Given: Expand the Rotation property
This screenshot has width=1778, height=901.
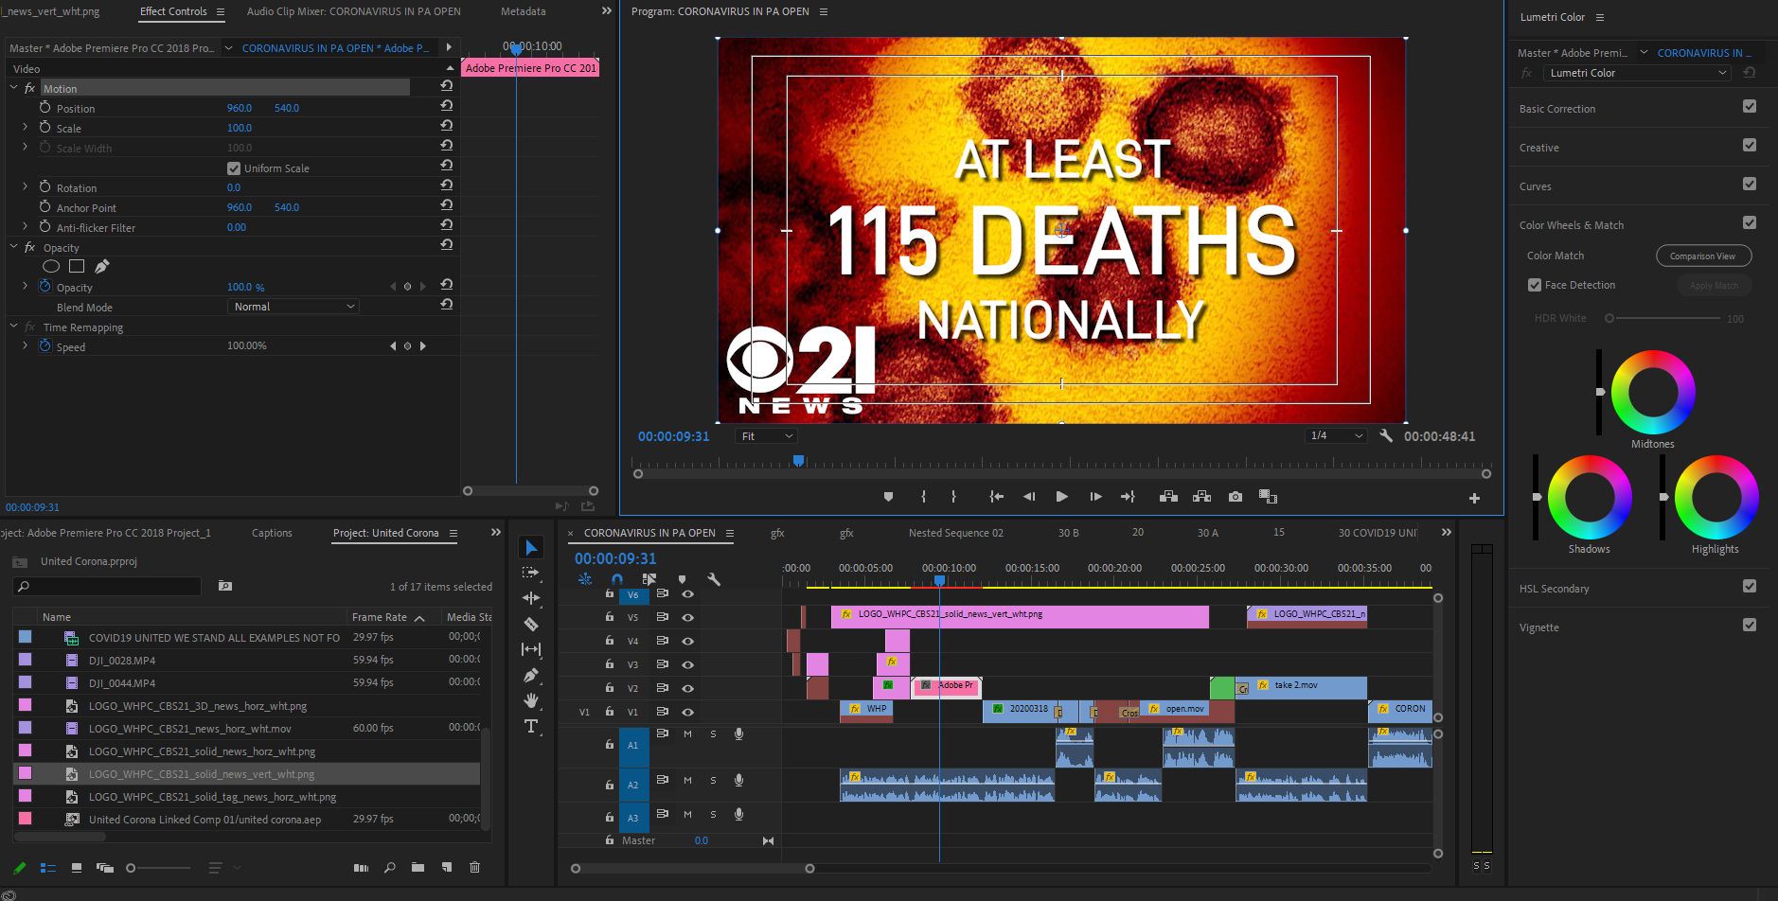Looking at the screenshot, I should click(x=25, y=186).
